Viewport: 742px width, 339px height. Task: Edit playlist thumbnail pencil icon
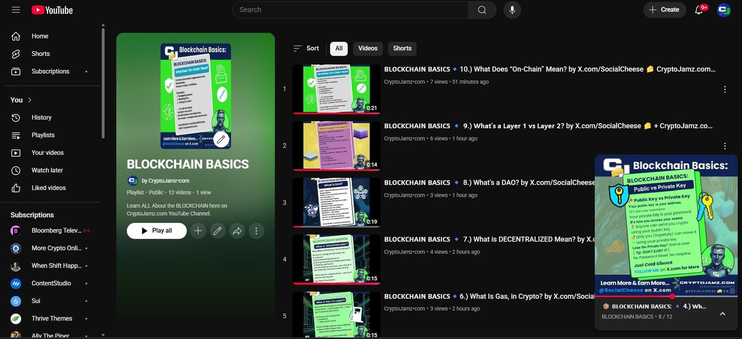tap(221, 139)
